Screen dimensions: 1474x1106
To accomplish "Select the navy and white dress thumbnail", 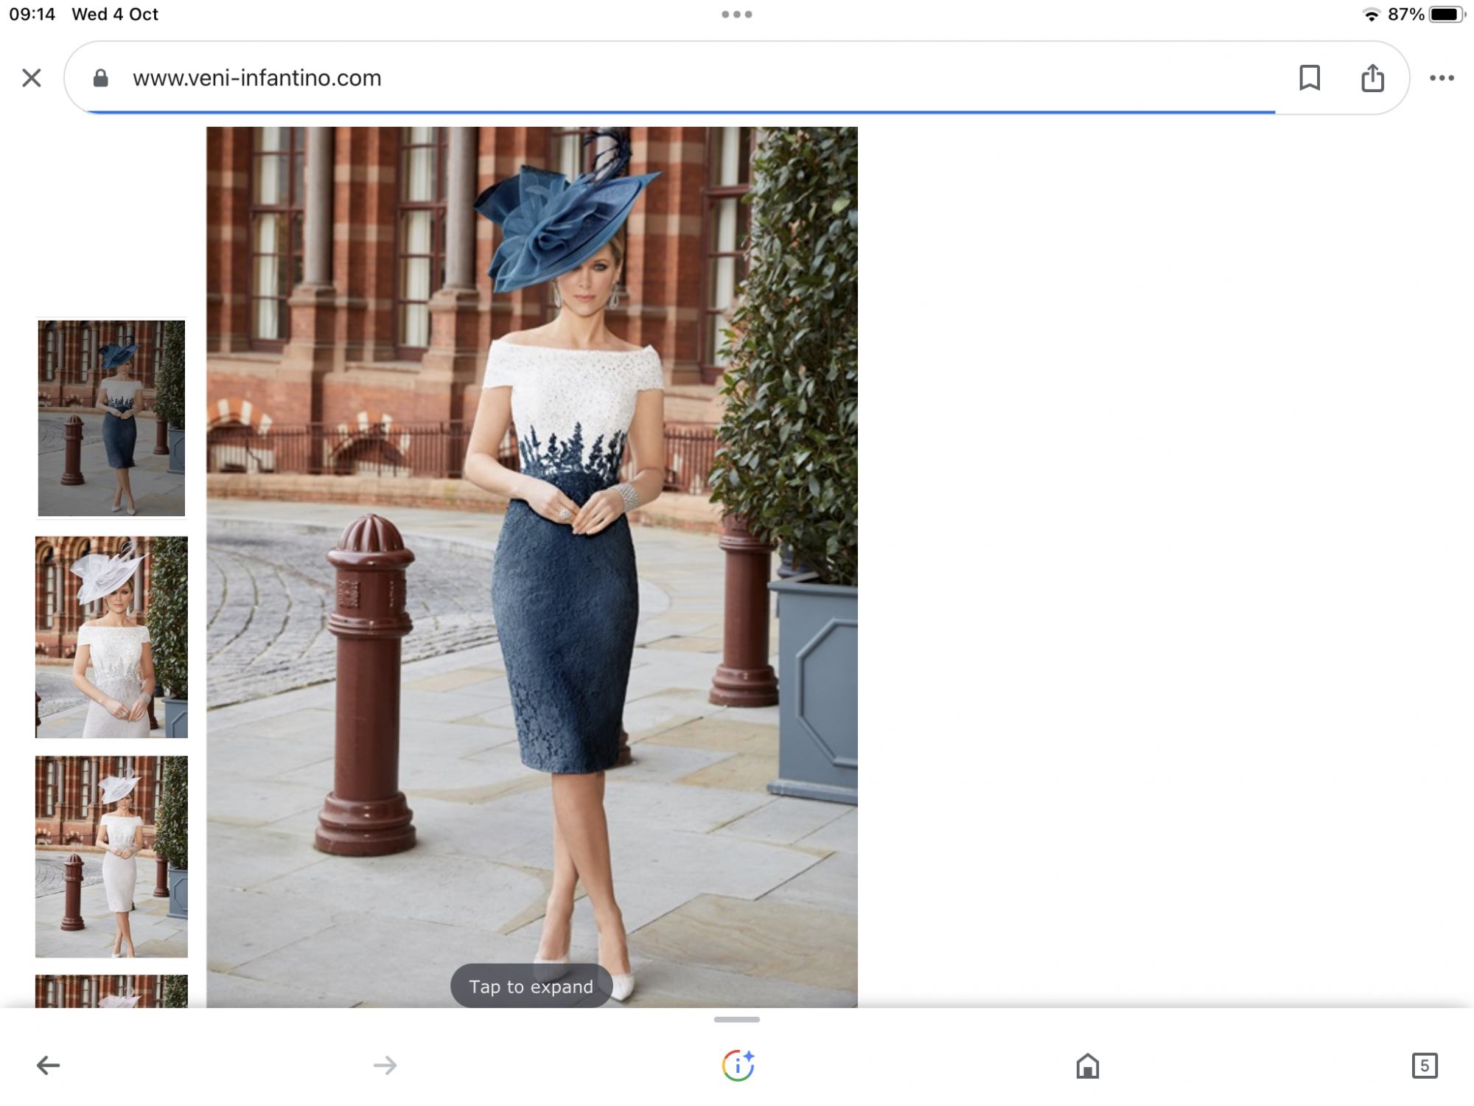I will [x=111, y=418].
